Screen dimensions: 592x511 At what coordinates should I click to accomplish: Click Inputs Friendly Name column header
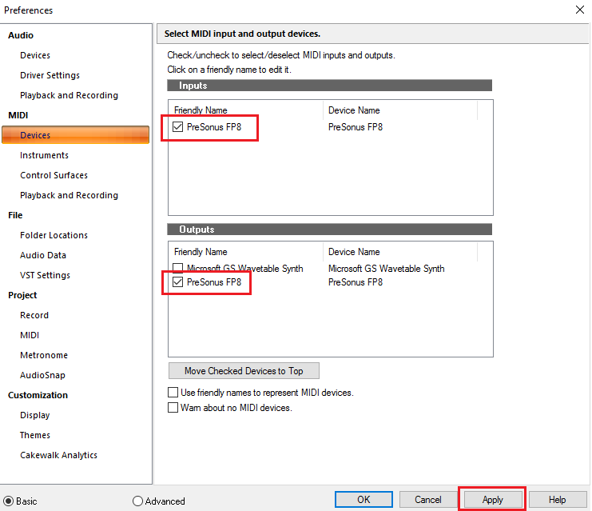[x=246, y=110]
